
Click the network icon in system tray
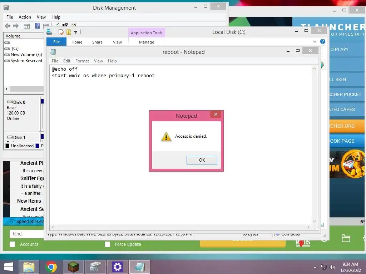[324, 267]
